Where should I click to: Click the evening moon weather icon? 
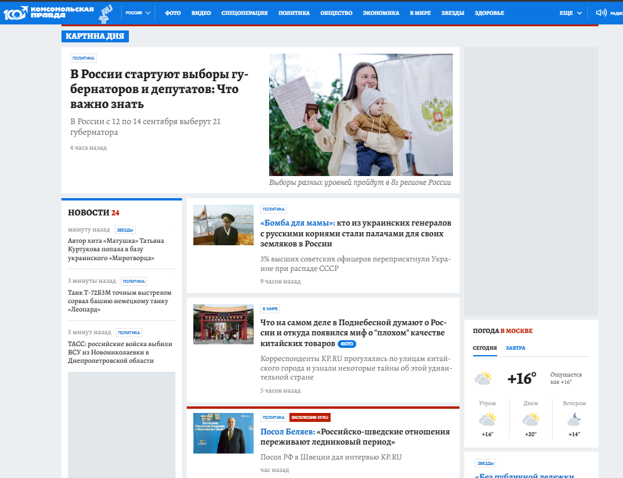573,418
